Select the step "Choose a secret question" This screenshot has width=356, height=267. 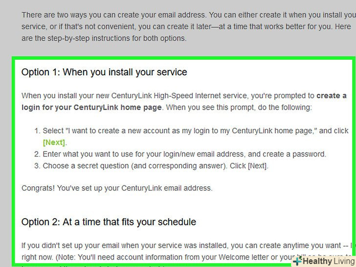click(156, 166)
